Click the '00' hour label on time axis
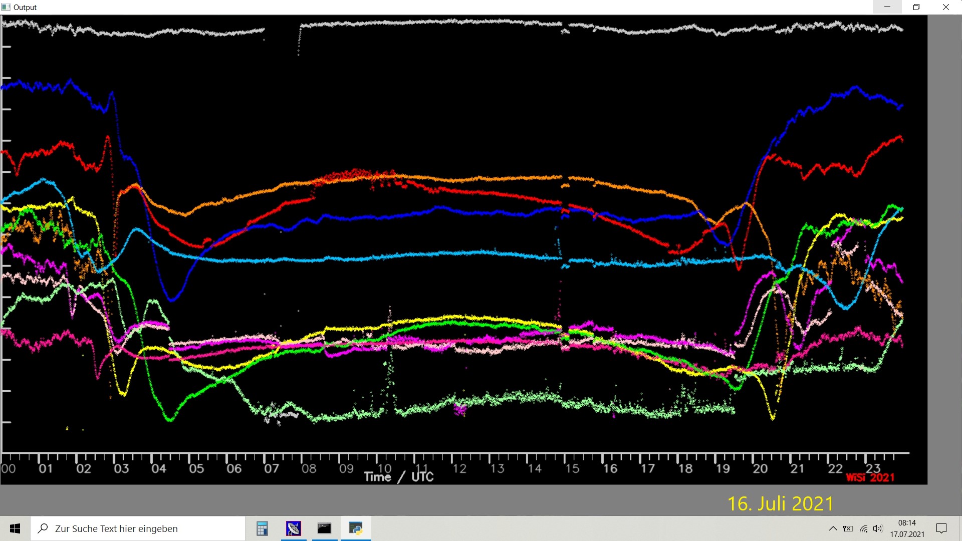The width and height of the screenshot is (962, 541). [8, 469]
